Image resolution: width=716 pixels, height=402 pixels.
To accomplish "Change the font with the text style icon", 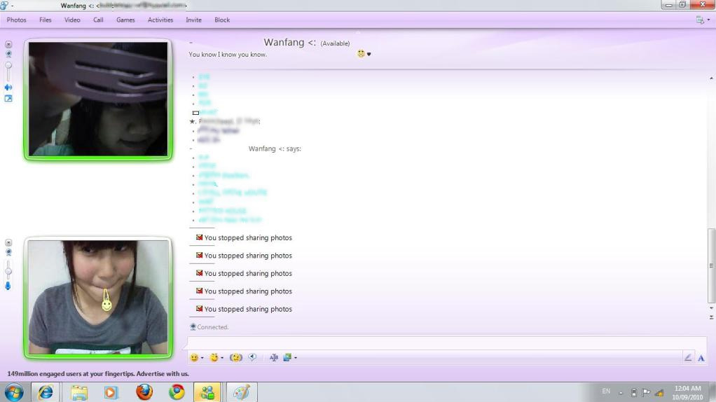I will coord(273,358).
